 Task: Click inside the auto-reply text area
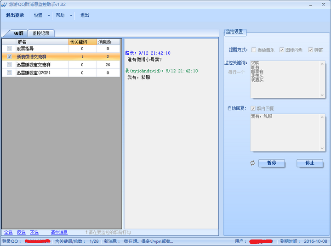[285, 133]
